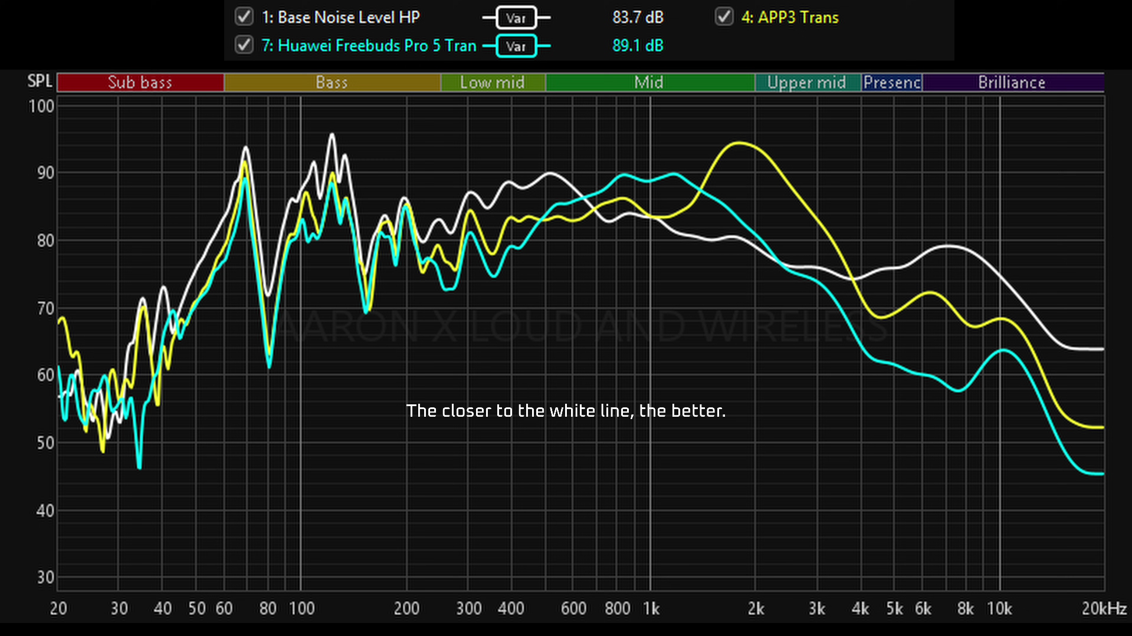This screenshot has width=1132, height=636.
Task: Uncheck the Base Noise Level HP trace checkbox
Action: (244, 17)
